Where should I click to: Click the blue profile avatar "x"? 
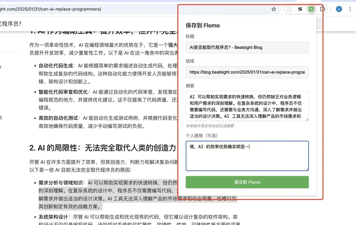tap(339, 9)
